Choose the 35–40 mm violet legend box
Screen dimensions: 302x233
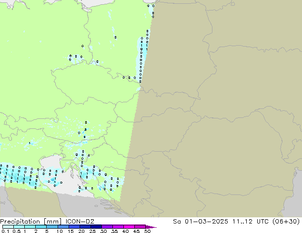(118, 227)
